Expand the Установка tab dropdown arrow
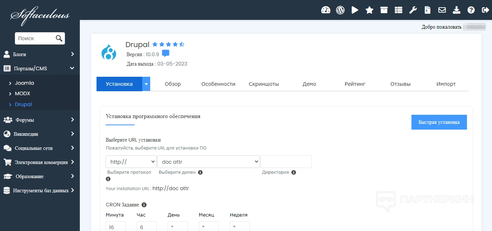Screen dimensions: 492x231 coord(146,84)
